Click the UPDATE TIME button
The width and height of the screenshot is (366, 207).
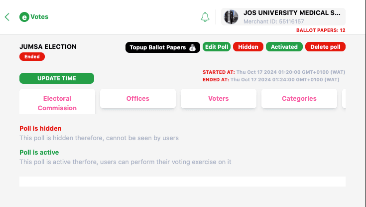point(57,78)
